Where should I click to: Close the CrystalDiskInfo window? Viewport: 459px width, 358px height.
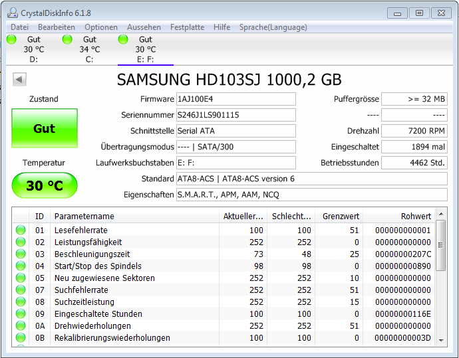[441, 13]
